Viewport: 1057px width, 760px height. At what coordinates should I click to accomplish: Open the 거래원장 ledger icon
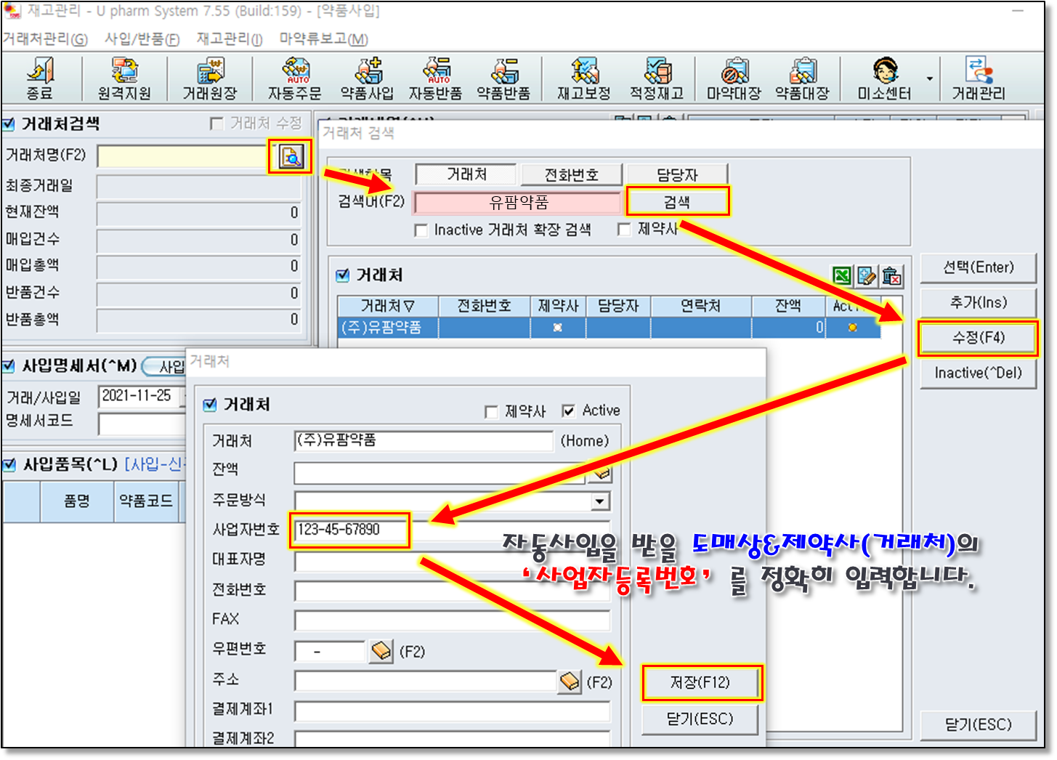209,78
